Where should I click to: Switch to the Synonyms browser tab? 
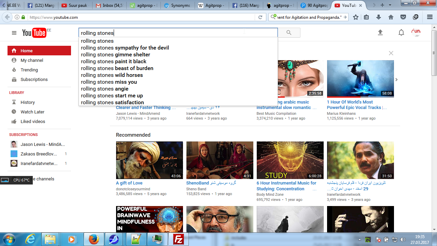click(178, 5)
